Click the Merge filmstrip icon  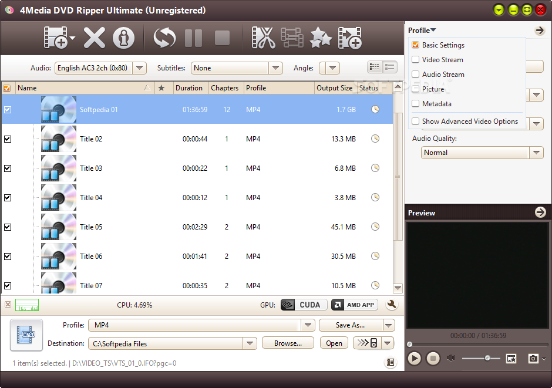tap(292, 38)
